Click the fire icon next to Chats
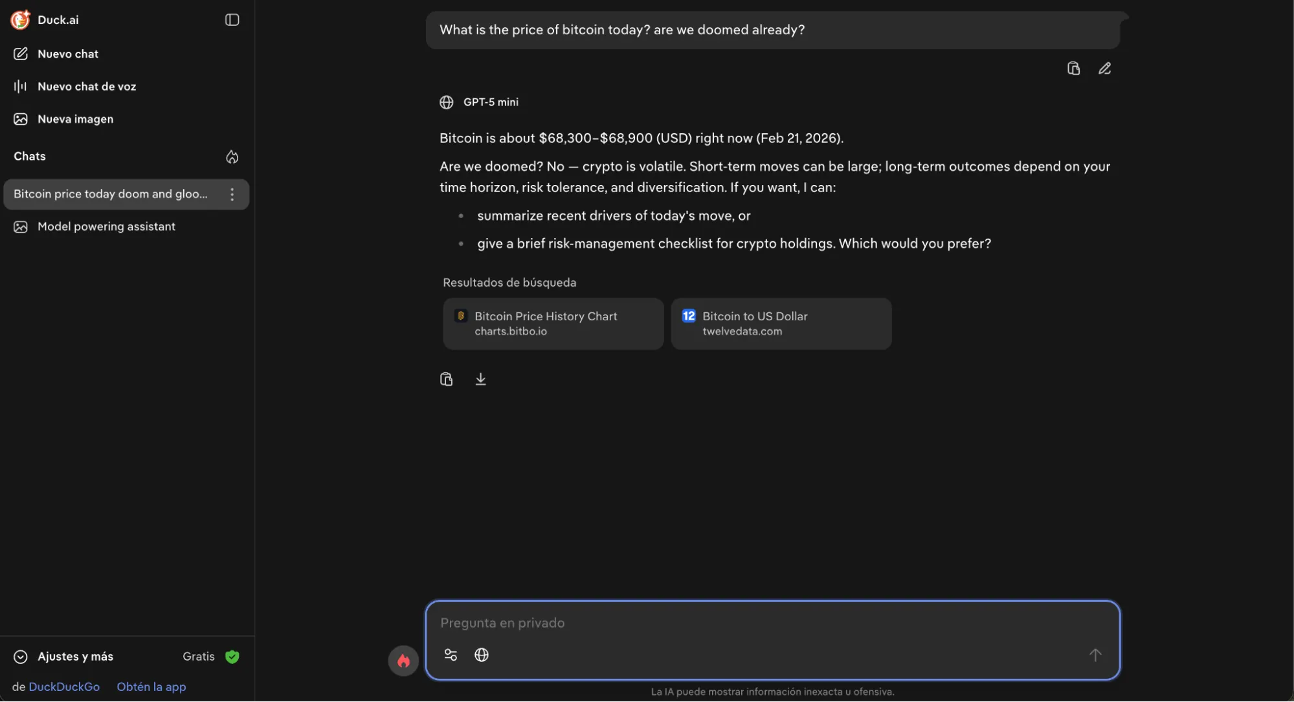 pyautogui.click(x=232, y=157)
